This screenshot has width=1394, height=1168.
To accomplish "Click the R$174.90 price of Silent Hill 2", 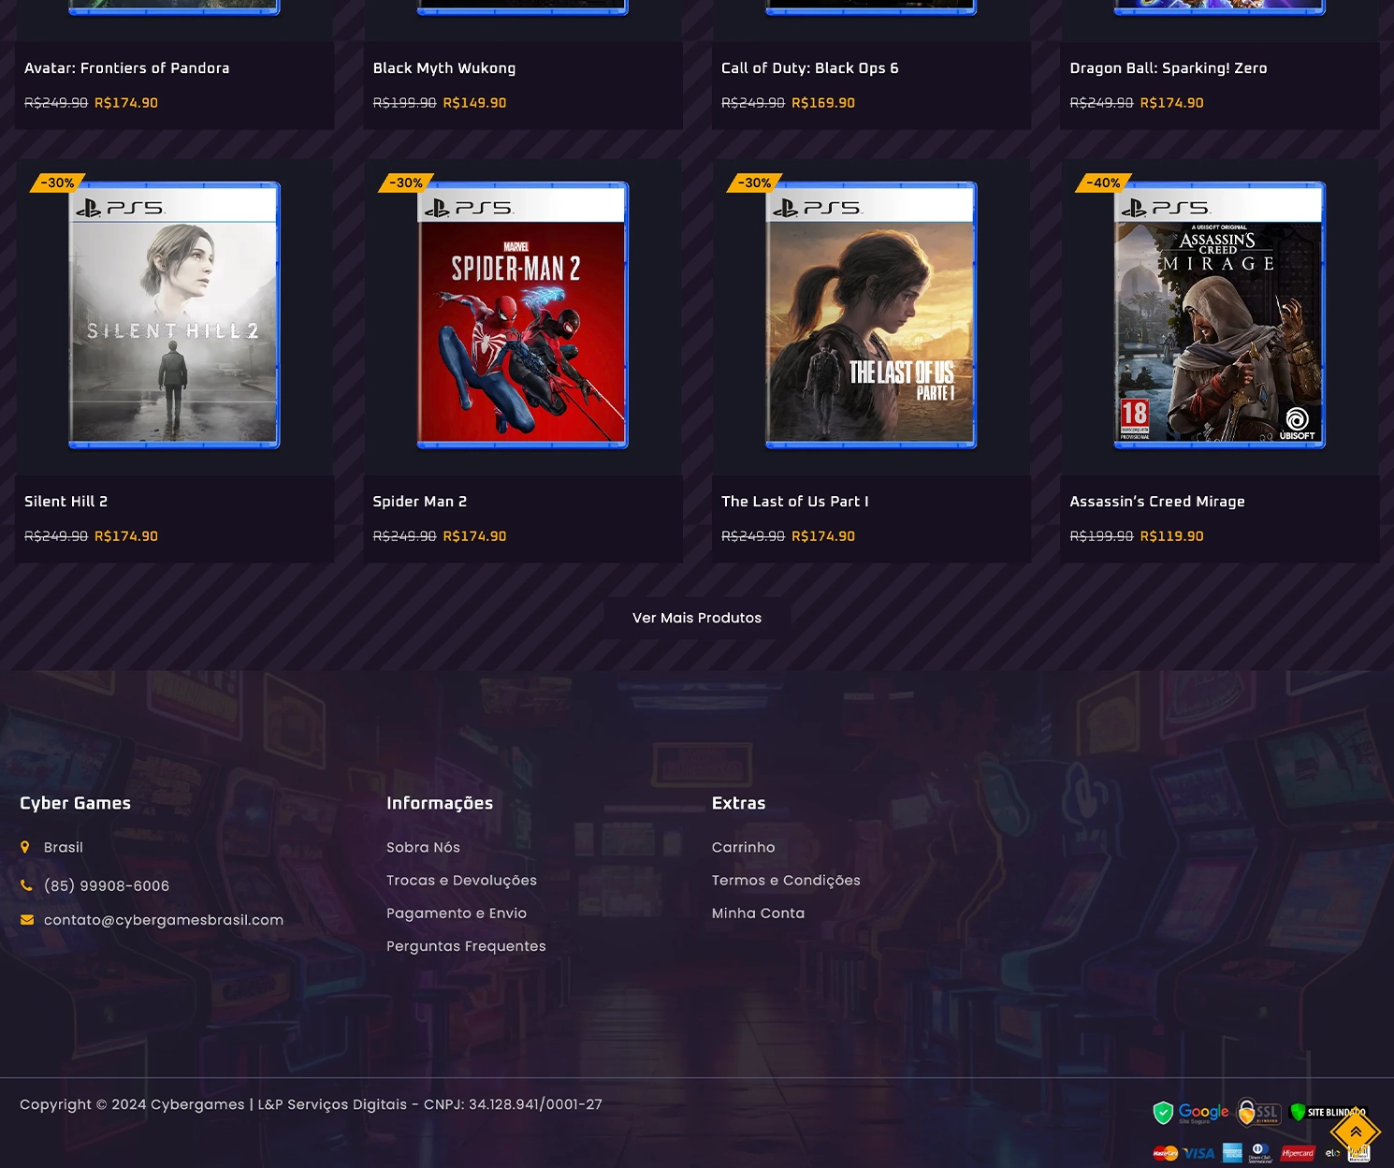I will click(126, 536).
